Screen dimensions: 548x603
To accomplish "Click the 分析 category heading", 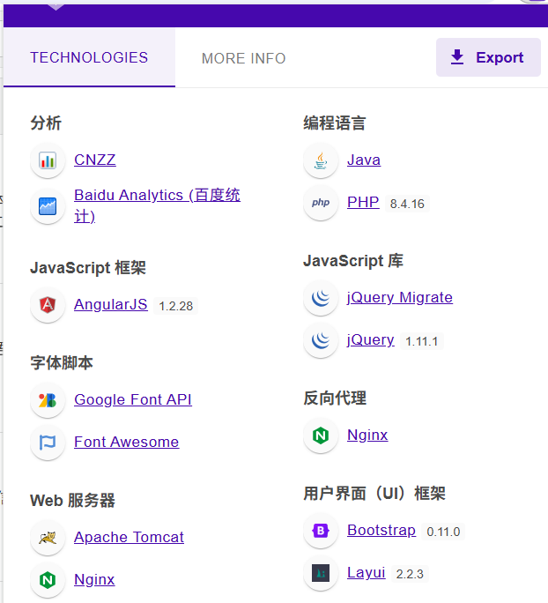I will tap(46, 123).
